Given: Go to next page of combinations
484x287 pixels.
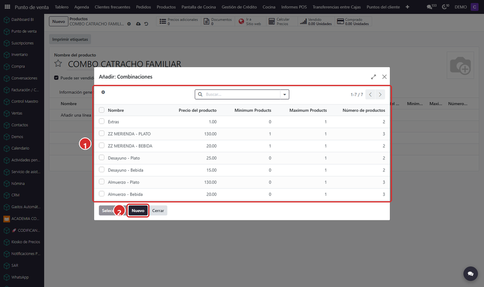Looking at the screenshot, I should point(380,94).
